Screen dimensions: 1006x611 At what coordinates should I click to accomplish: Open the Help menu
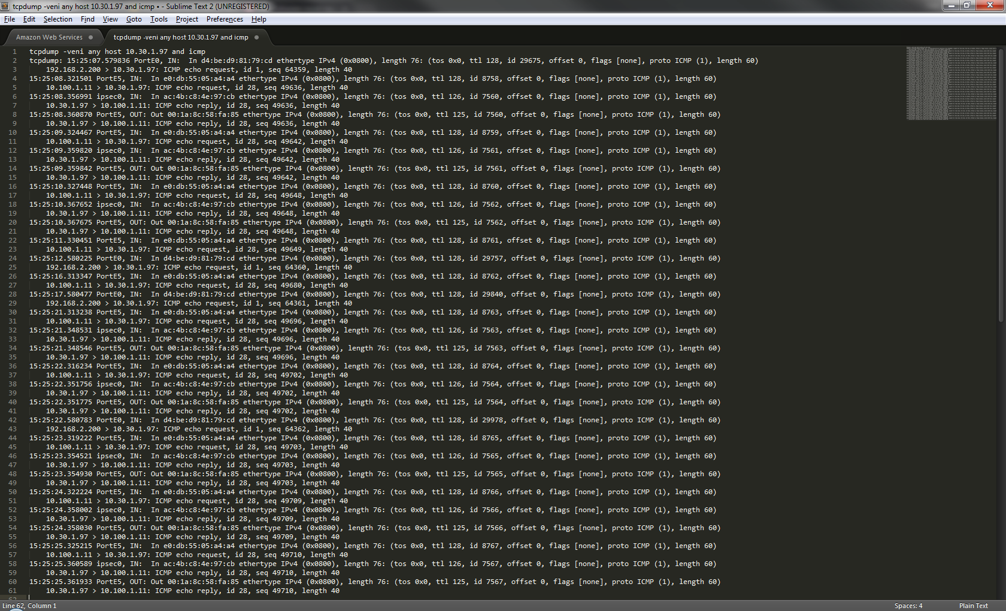(x=259, y=19)
